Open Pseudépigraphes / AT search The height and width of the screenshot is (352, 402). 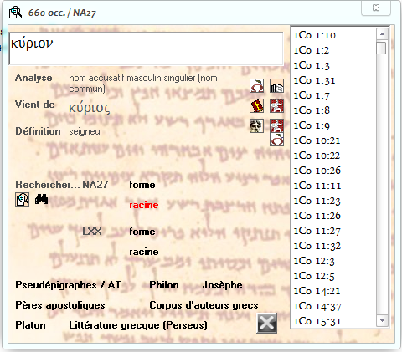click(68, 285)
